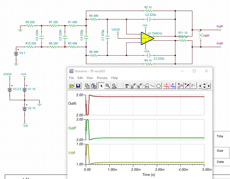This screenshot has height=179, width=230.
Task: Click the add curve plus icon
Action: click(180, 86)
